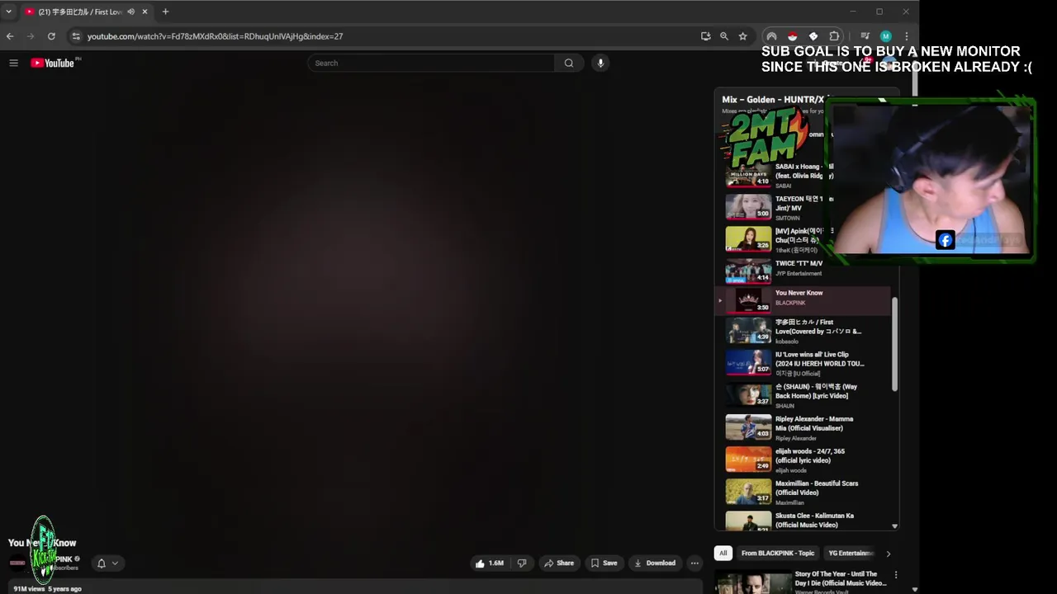Close the First Love YouTube tab
The width and height of the screenshot is (1057, 594).
(x=145, y=12)
